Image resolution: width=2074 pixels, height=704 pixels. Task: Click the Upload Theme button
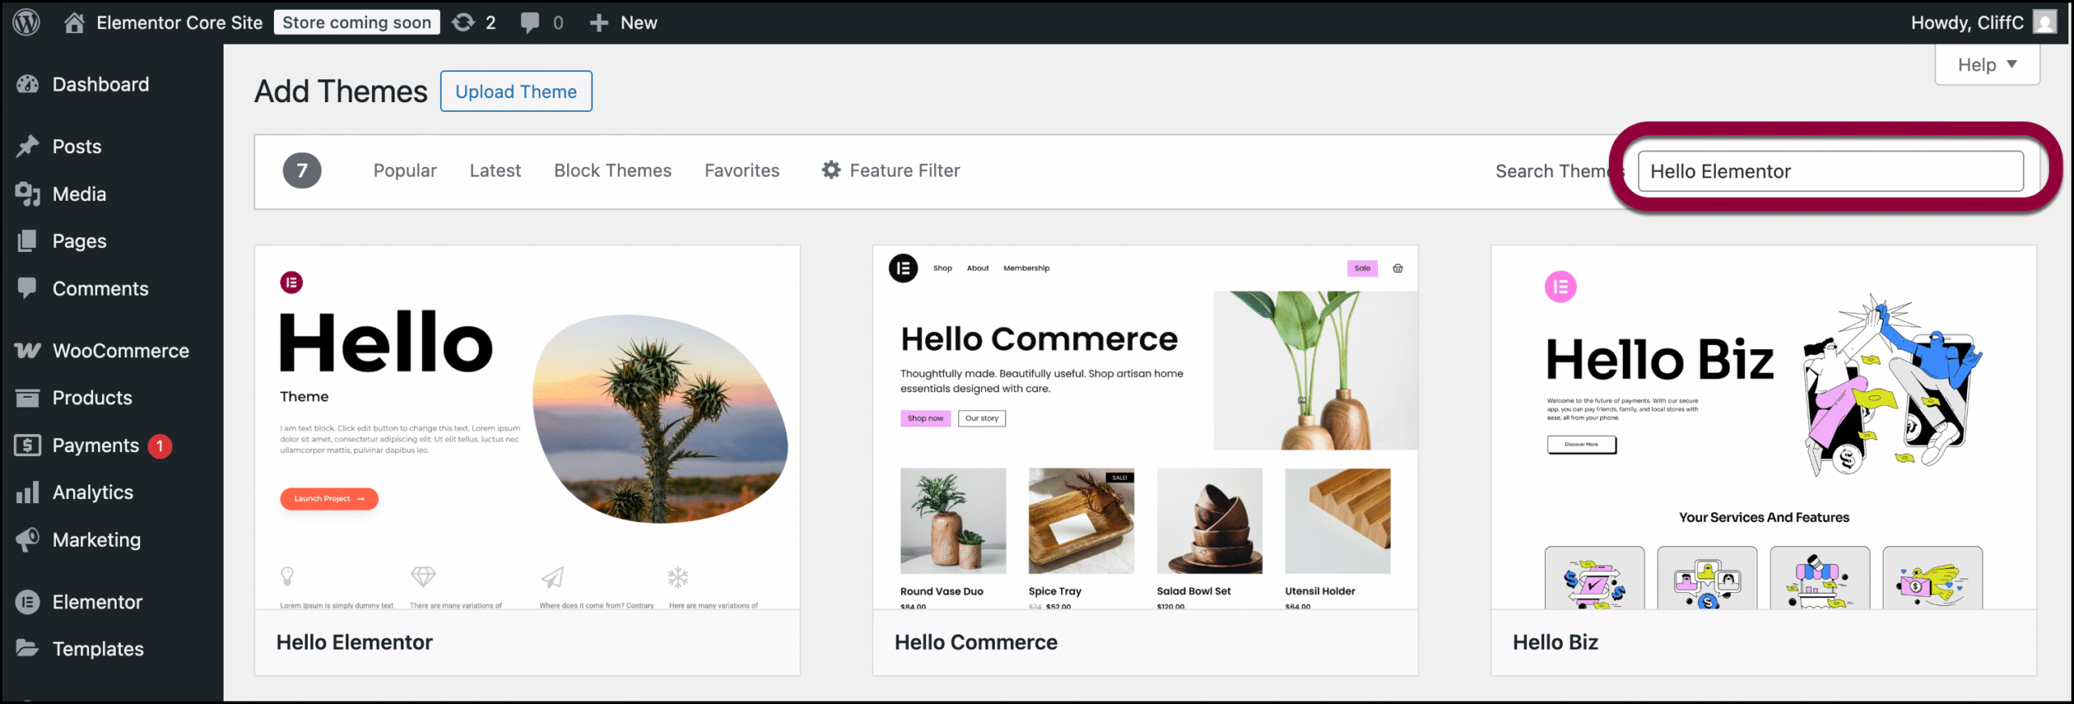(x=516, y=92)
